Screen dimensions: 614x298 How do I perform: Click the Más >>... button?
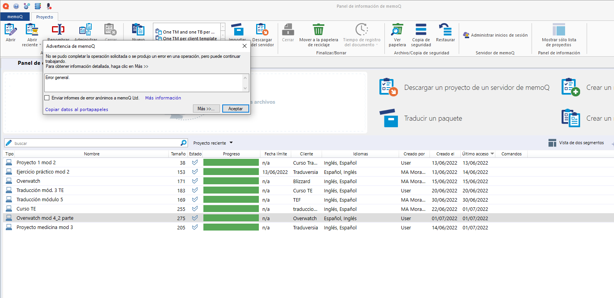[206, 109]
